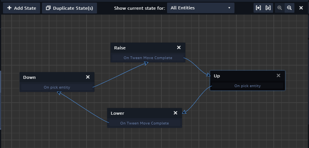Remove the Up state using X icon
The image size is (309, 148).
pyautogui.click(x=278, y=75)
